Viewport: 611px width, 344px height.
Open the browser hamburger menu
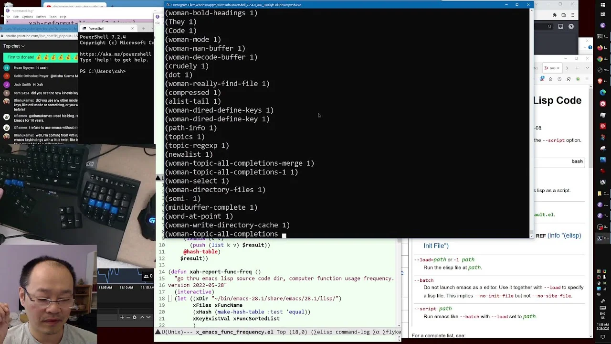click(x=572, y=15)
